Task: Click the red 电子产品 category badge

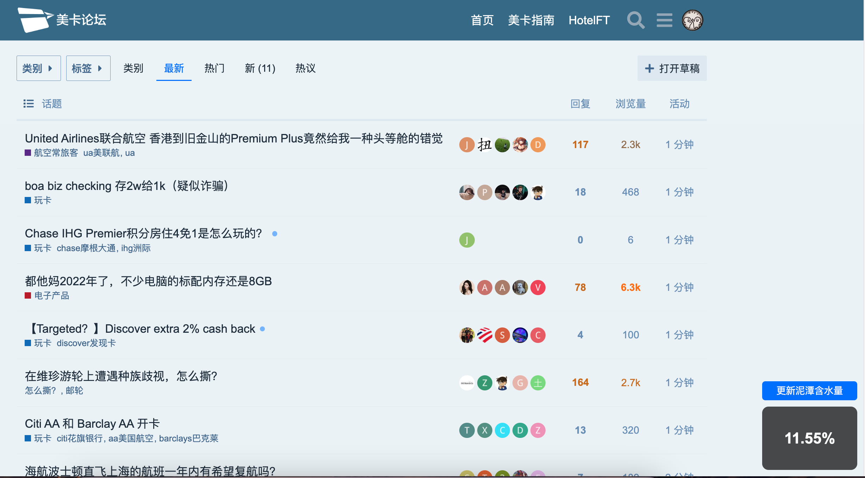Action: [47, 296]
